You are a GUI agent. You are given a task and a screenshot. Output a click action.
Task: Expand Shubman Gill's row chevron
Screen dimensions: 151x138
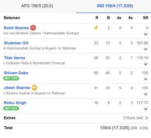point(146,49)
